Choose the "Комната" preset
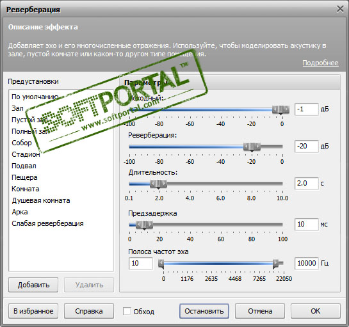Viewport: 349px width, 327px height. click(26, 189)
